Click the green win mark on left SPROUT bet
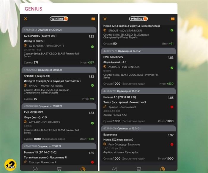208x173 pixels. click(92, 85)
